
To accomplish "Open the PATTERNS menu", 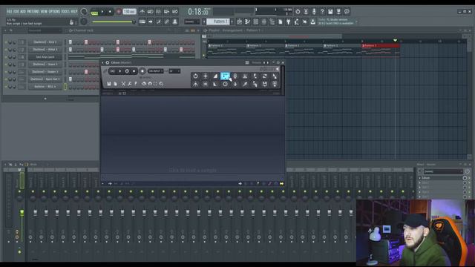I will (x=33, y=12).
